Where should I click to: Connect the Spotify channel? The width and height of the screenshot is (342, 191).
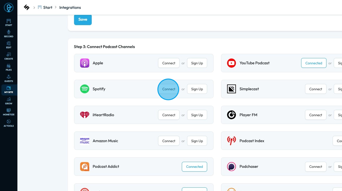coord(169,89)
